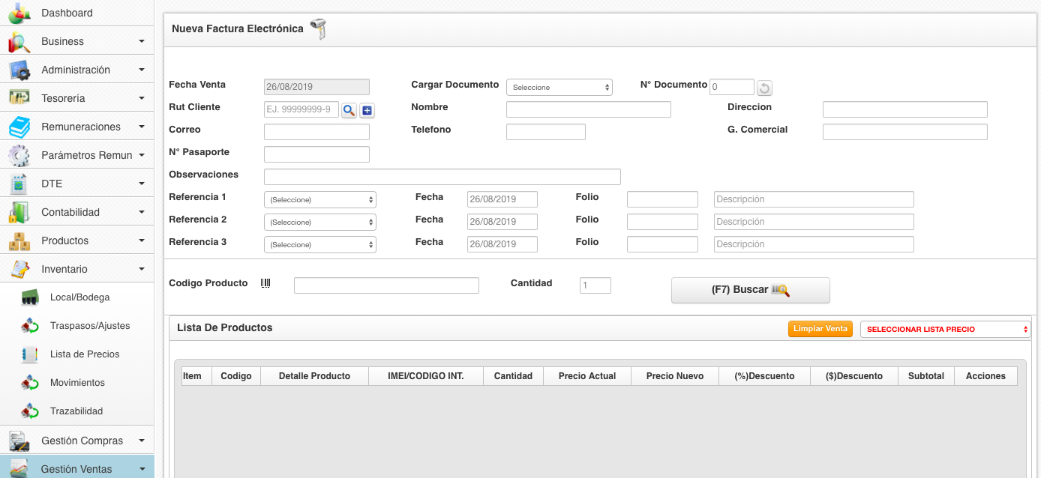This screenshot has height=478, width=1041.
Task: Open Local/Bodega from the Inventario submenu
Action: tap(79, 297)
